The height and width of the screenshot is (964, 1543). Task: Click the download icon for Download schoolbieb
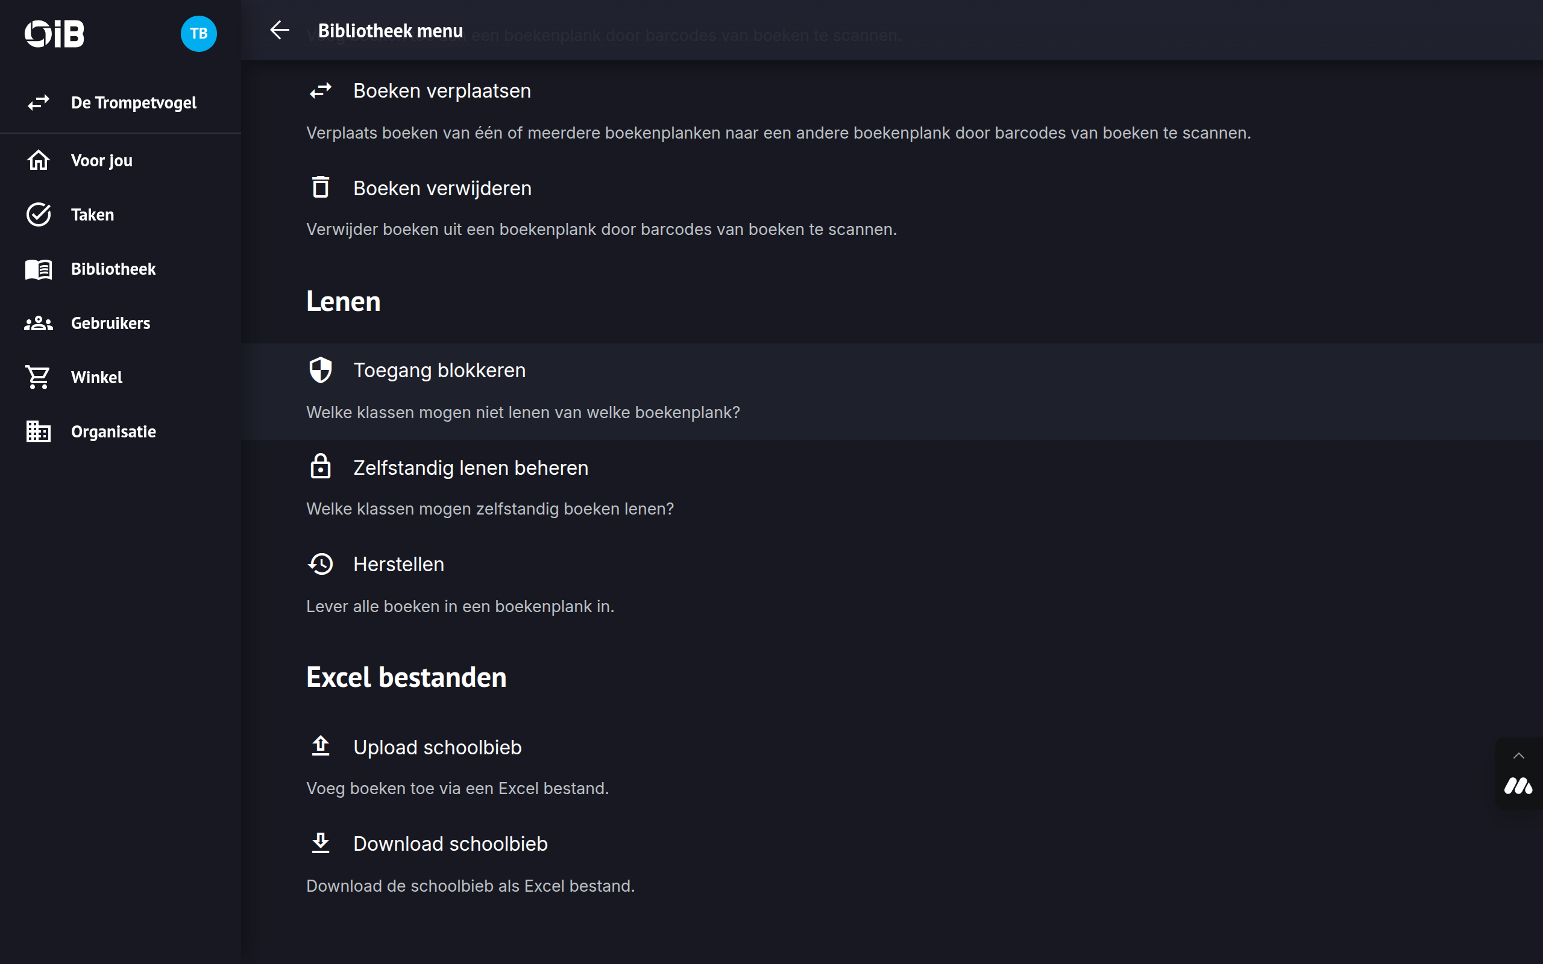(321, 843)
